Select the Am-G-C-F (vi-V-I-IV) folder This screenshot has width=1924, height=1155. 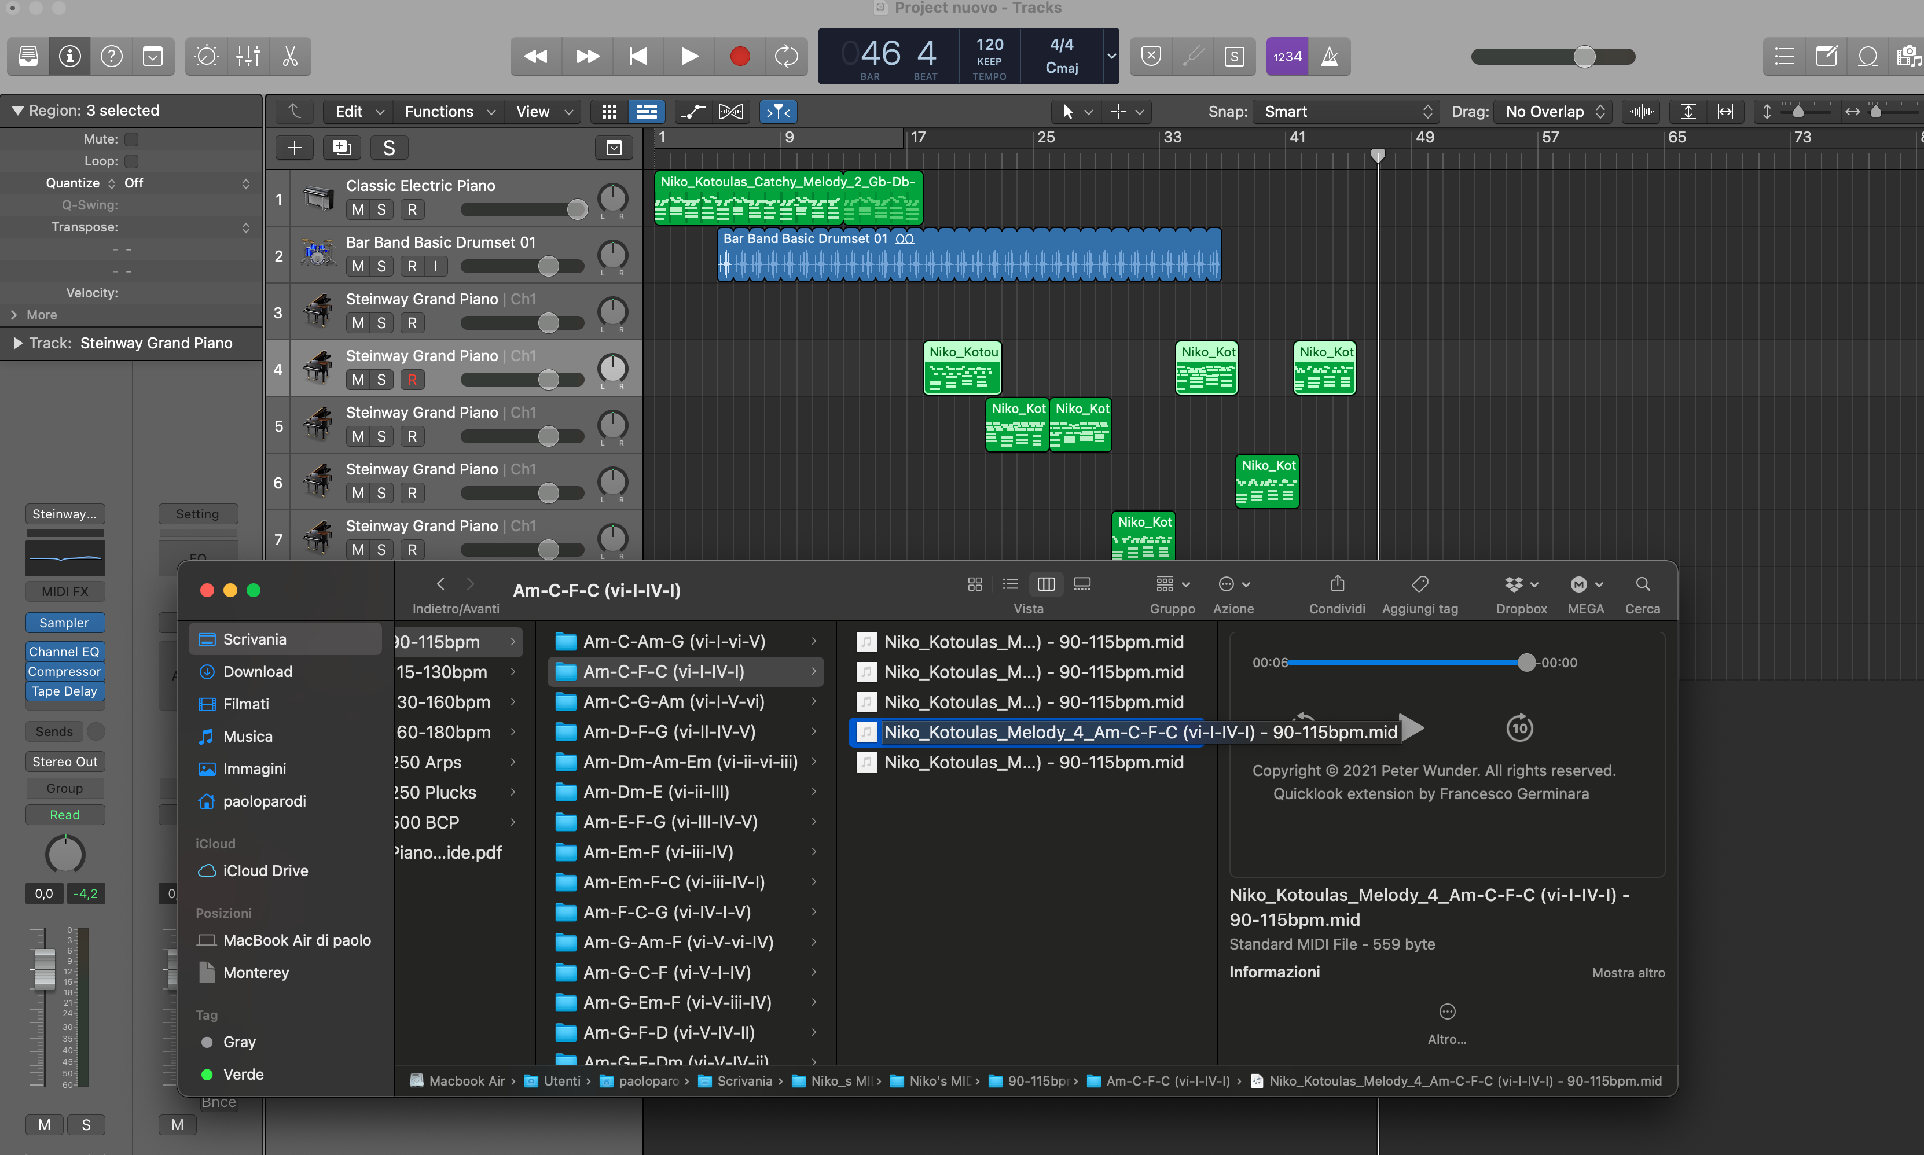pos(686,973)
